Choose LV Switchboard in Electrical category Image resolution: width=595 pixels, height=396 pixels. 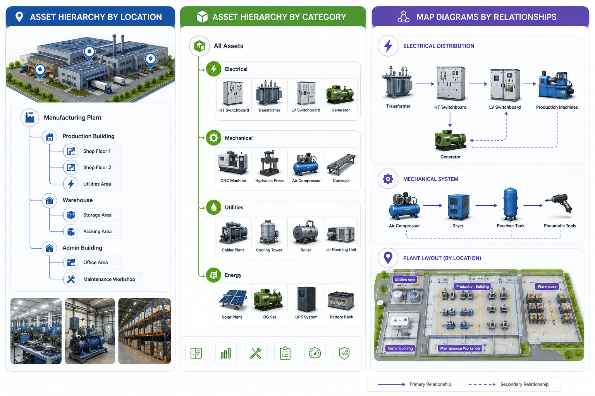(x=306, y=97)
